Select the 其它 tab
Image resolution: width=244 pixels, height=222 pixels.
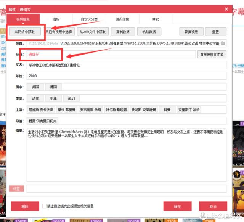pyautogui.click(x=156, y=19)
